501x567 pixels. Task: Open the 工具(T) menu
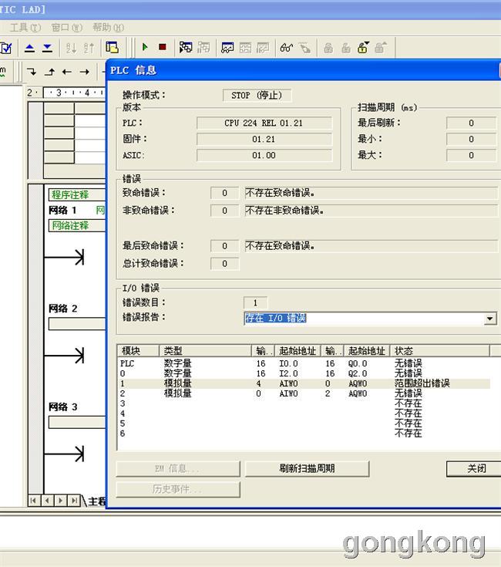[x=25, y=28]
